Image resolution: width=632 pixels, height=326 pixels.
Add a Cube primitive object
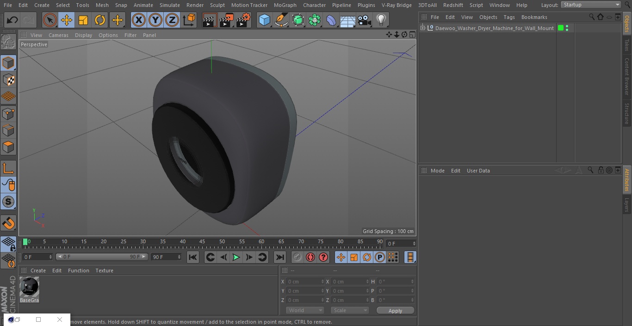[264, 20]
